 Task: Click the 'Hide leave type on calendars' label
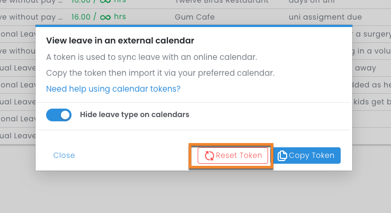click(135, 114)
